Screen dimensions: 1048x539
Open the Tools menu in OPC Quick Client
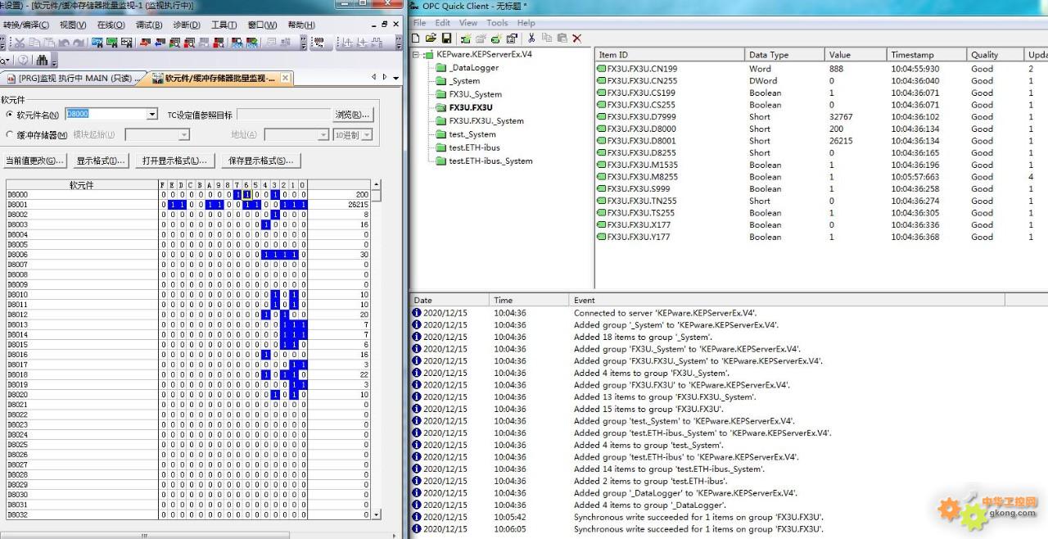click(497, 23)
